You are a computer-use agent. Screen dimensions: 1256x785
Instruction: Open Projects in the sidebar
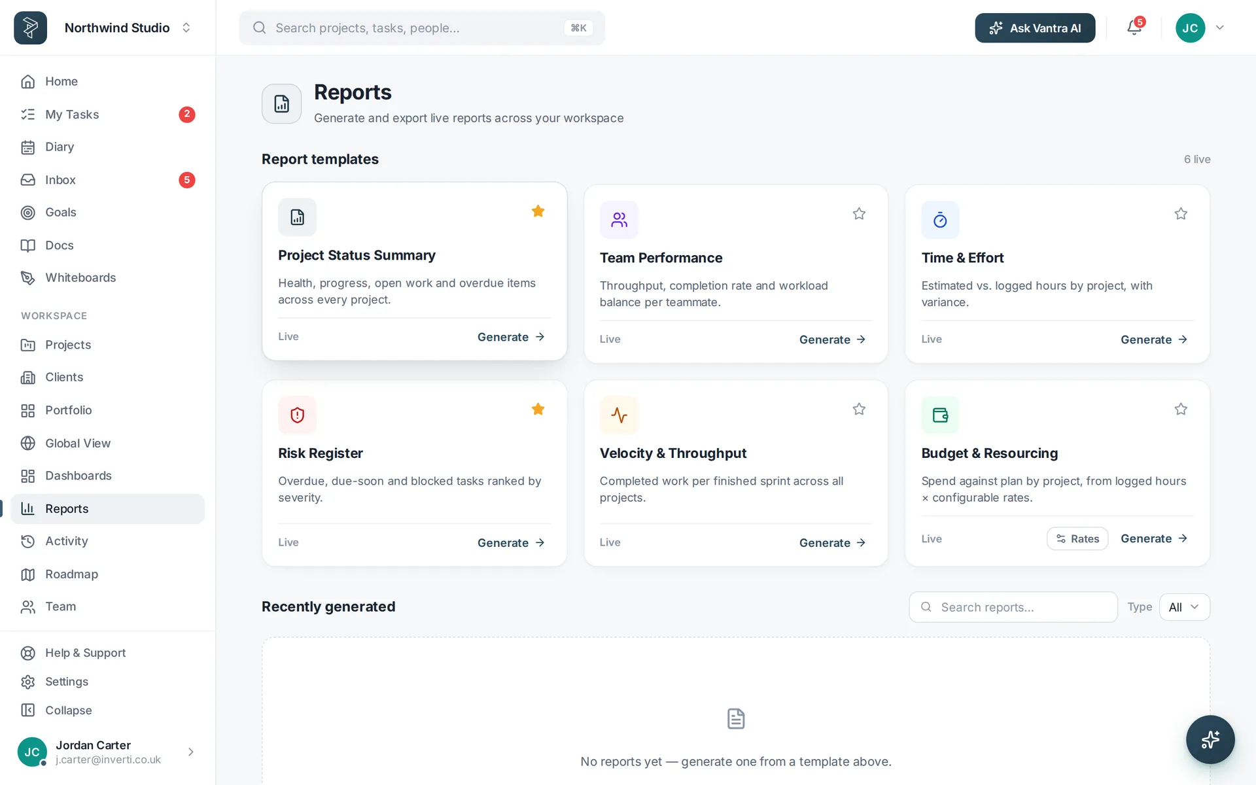tap(108, 345)
